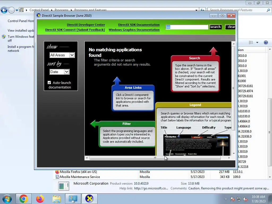Open Windows Explorer from the taskbar

pyautogui.click(x=57, y=199)
